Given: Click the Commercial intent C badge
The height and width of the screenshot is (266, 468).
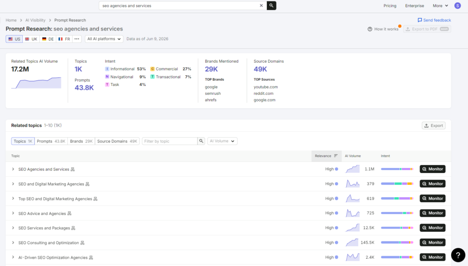Looking at the screenshot, I should [152, 69].
